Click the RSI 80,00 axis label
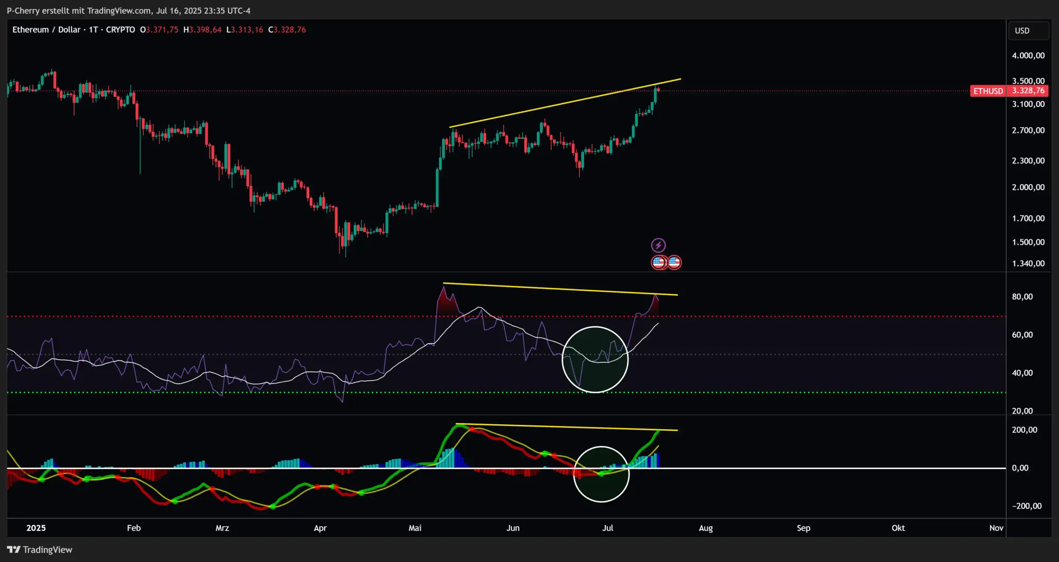This screenshot has height=562, width=1059. 1022,297
